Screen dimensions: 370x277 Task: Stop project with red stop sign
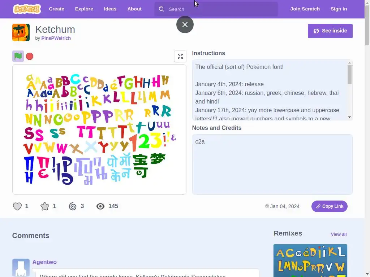click(x=30, y=56)
